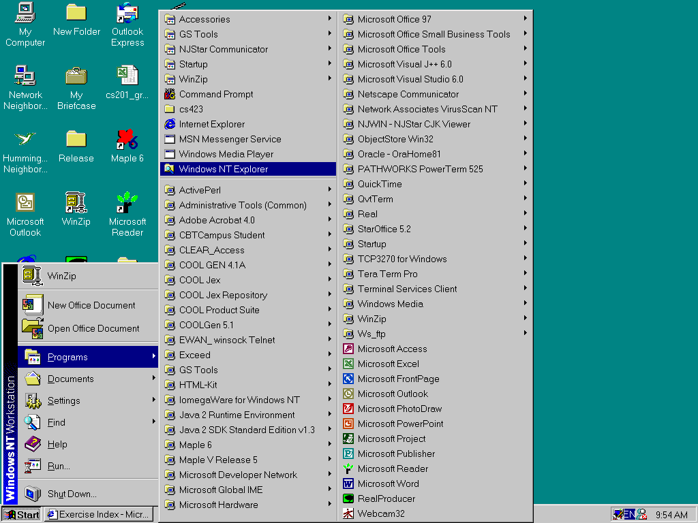Open the Outlook Express desktop icon
Image resolution: width=698 pixels, height=523 pixels.
pyautogui.click(x=127, y=13)
